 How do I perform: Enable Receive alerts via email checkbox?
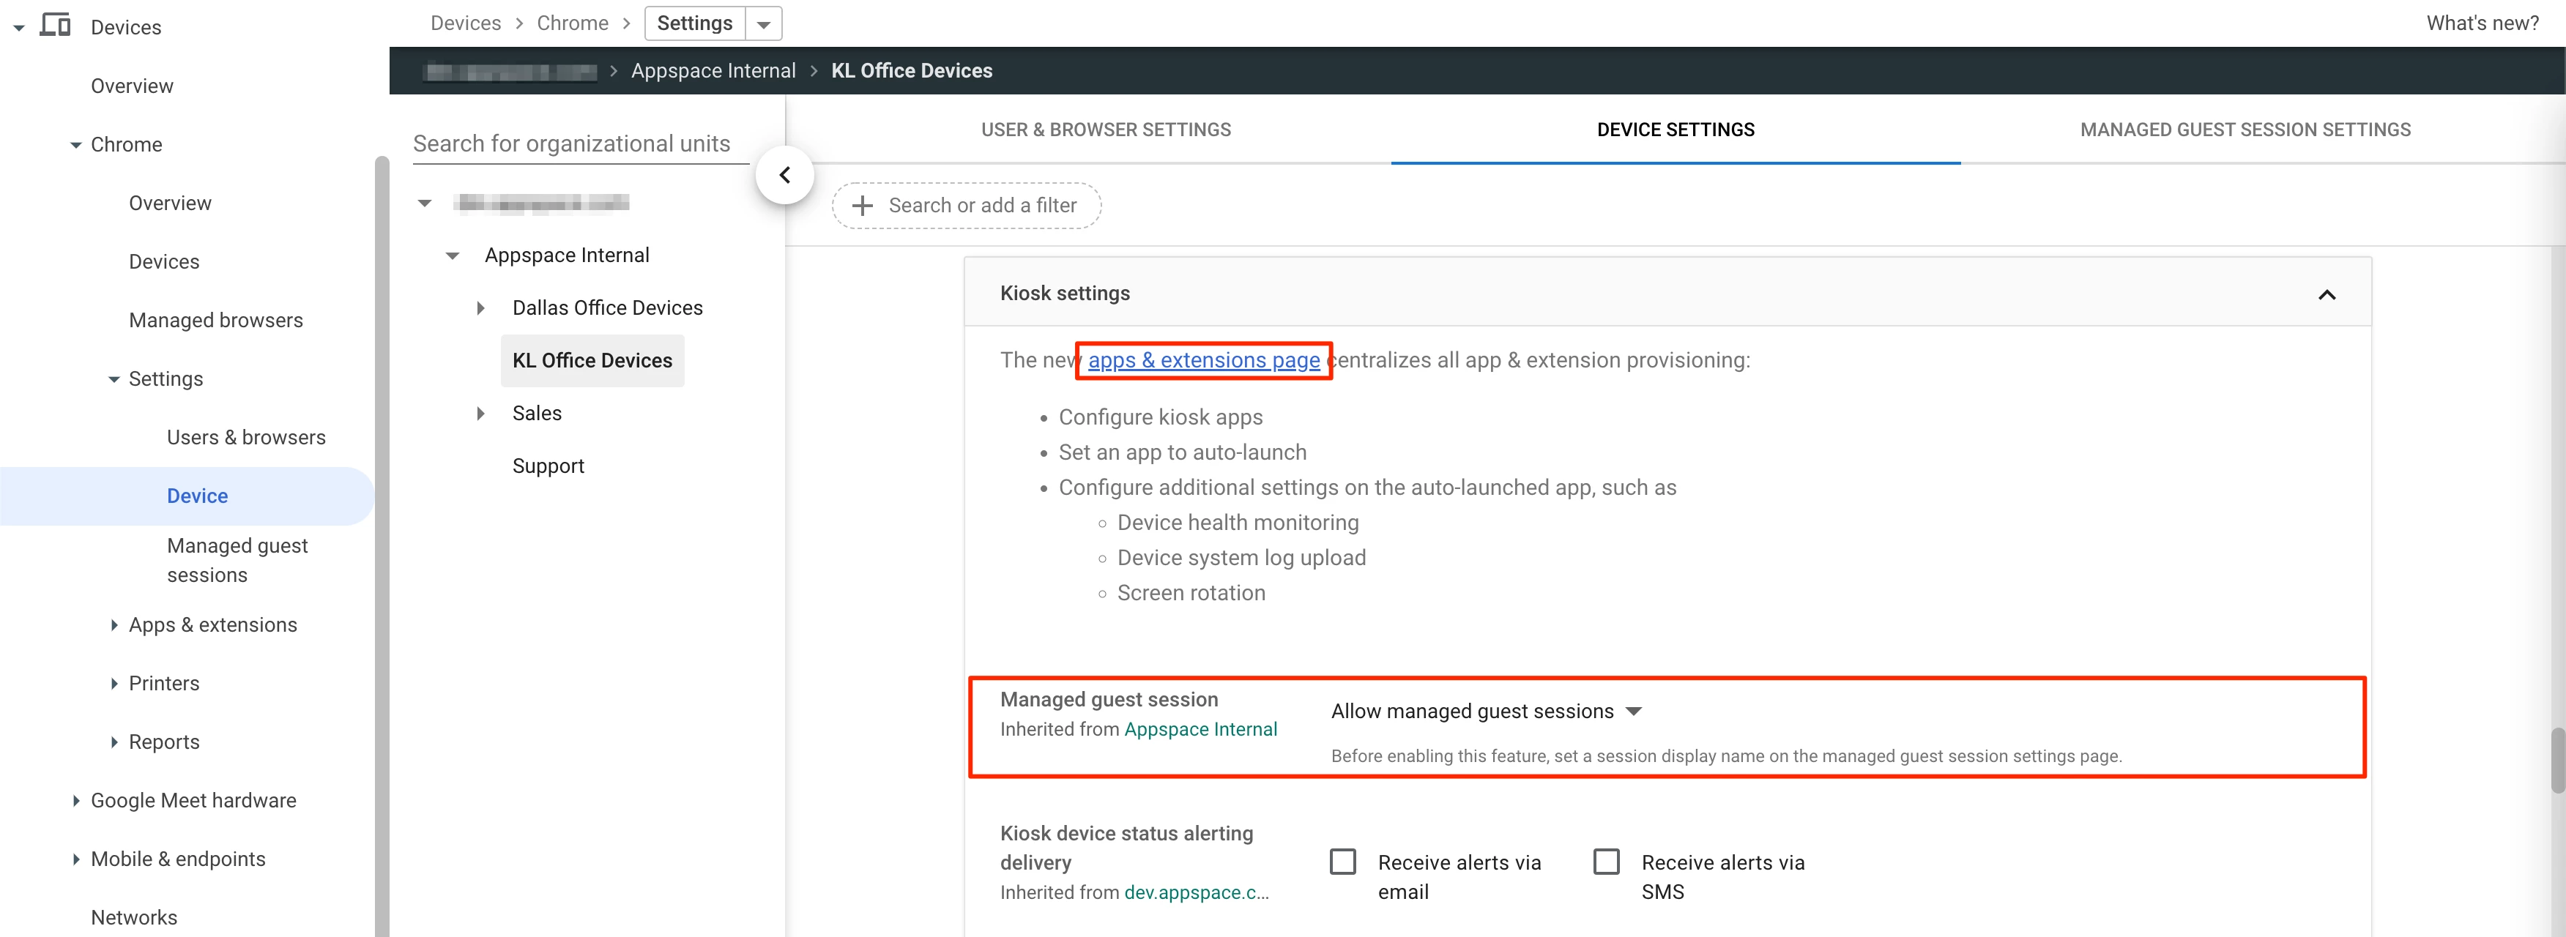coord(1343,862)
